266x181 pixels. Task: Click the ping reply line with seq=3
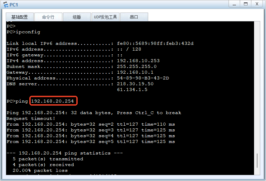coord(91,130)
